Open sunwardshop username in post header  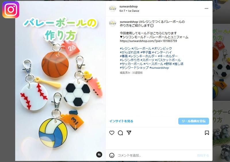tap(129, 6)
